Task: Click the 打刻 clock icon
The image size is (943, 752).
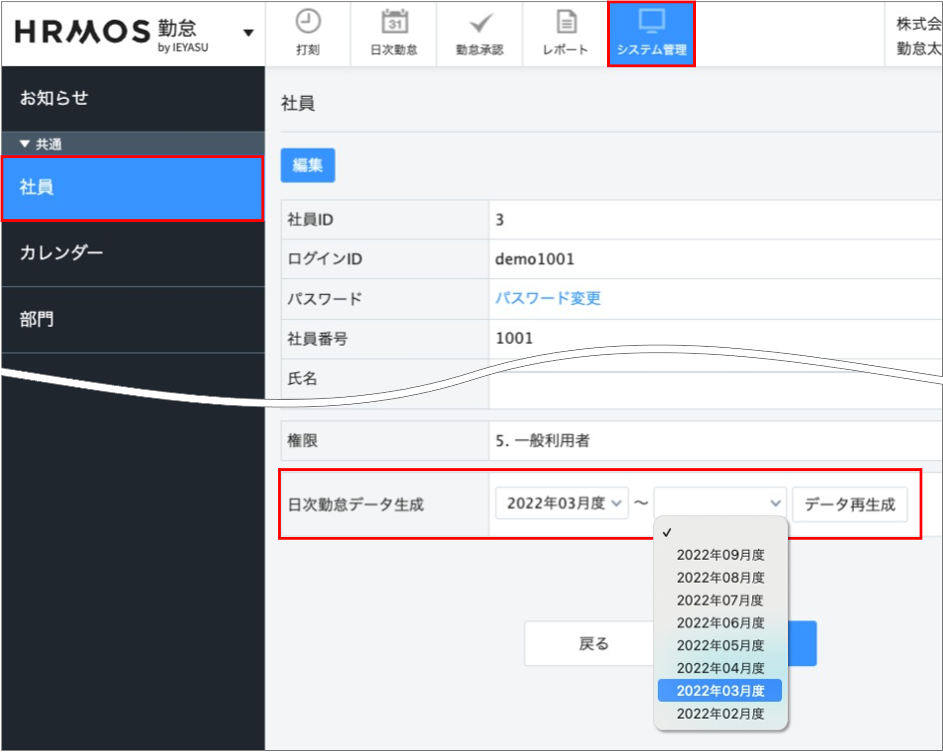Action: coord(308,22)
